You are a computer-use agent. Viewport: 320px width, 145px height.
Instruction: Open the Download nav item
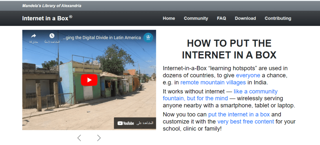245,18
